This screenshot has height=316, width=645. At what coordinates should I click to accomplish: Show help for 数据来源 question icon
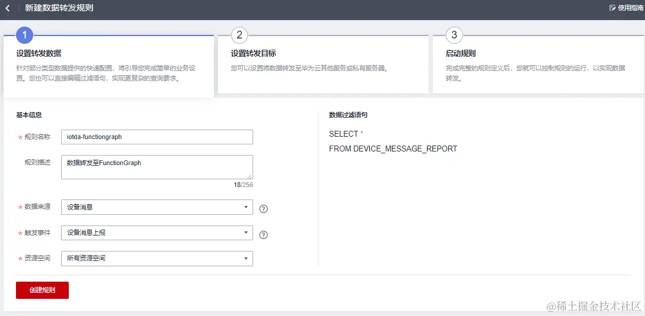click(x=264, y=209)
